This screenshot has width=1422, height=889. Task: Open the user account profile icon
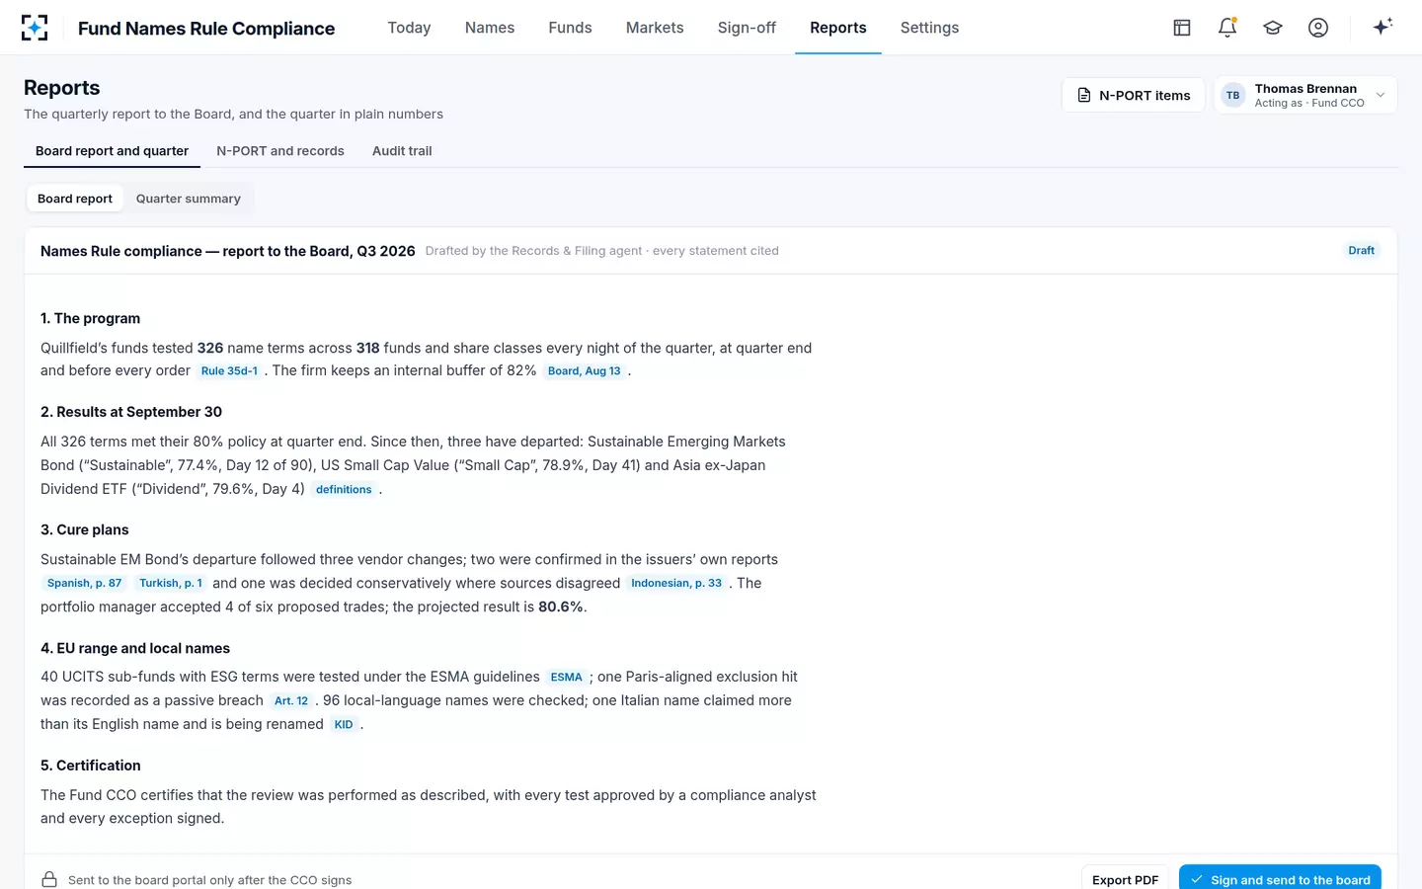1318,28
